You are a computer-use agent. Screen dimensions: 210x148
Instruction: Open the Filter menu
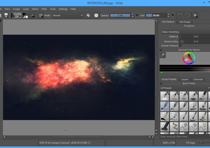click(x=44, y=9)
